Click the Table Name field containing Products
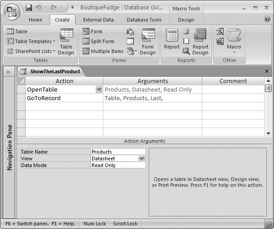Image resolution: width=274 pixels, height=229 pixels. (x=118, y=152)
